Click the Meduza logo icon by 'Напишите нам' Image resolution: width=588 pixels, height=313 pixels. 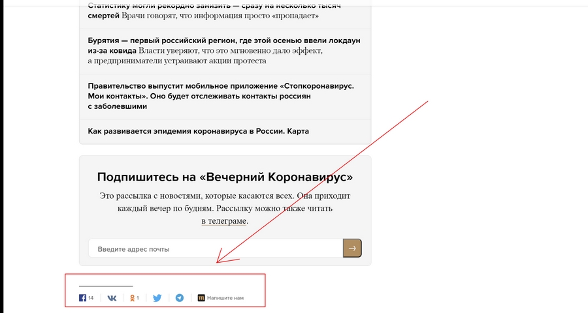coord(201,298)
